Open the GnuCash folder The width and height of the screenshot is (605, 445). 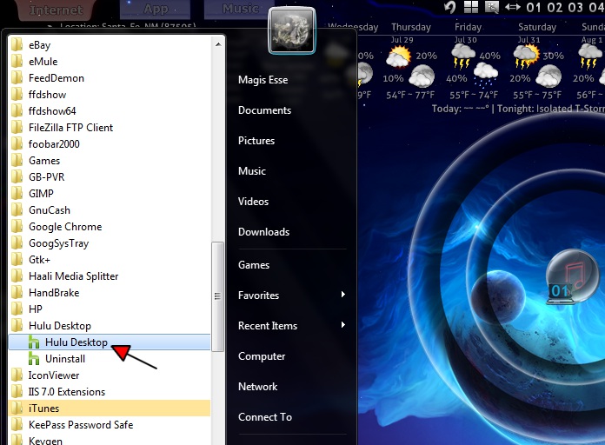pos(110,210)
